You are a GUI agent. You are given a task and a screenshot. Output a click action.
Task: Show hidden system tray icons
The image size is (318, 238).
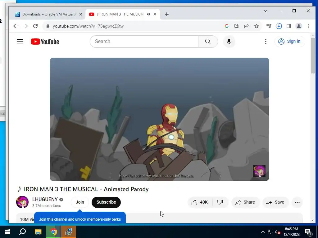coord(263,232)
